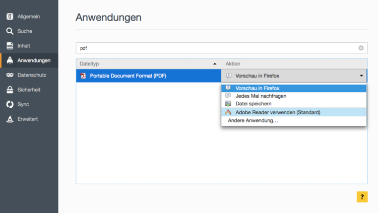Viewport: 378px width, 213px height.
Task: Click the Sicherheit lock icon
Action: tap(10, 90)
